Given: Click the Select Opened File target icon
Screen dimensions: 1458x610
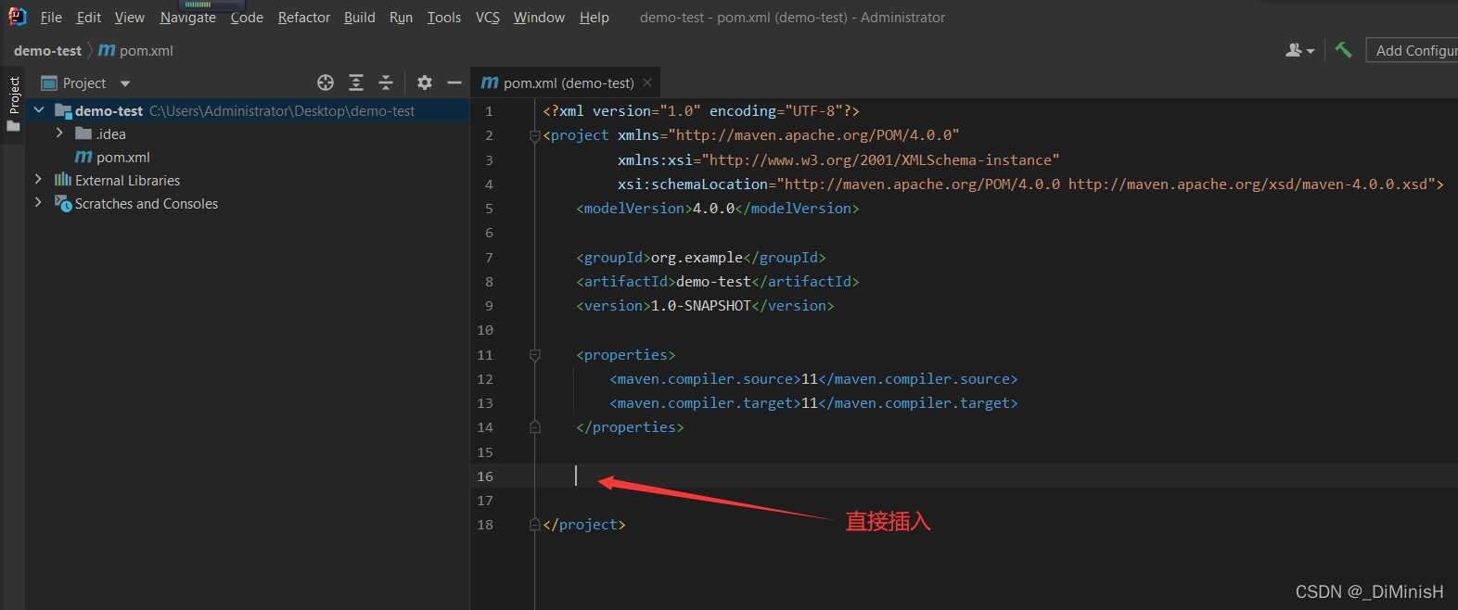Looking at the screenshot, I should [x=326, y=83].
